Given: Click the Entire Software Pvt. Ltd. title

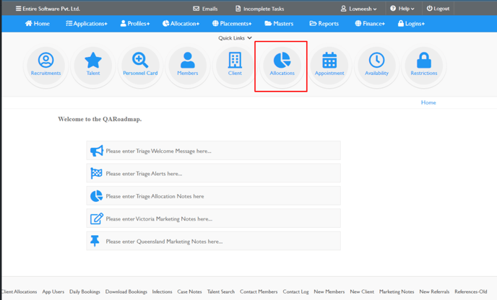Looking at the screenshot, I should [x=51, y=9].
